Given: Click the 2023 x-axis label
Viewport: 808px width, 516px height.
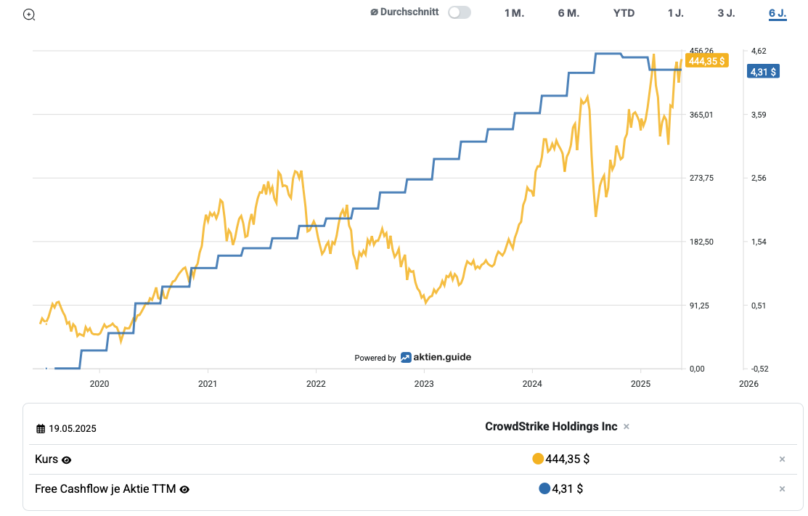Looking at the screenshot, I should [x=424, y=384].
